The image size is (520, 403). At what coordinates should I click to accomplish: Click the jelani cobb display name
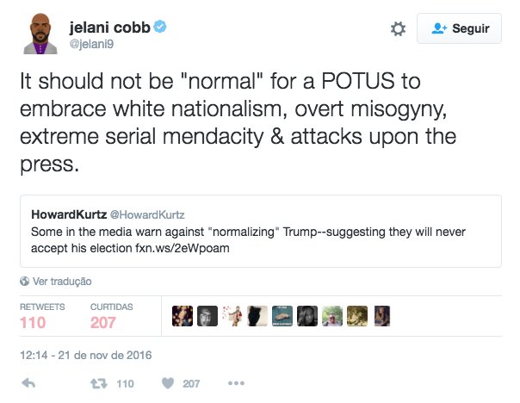coord(110,28)
